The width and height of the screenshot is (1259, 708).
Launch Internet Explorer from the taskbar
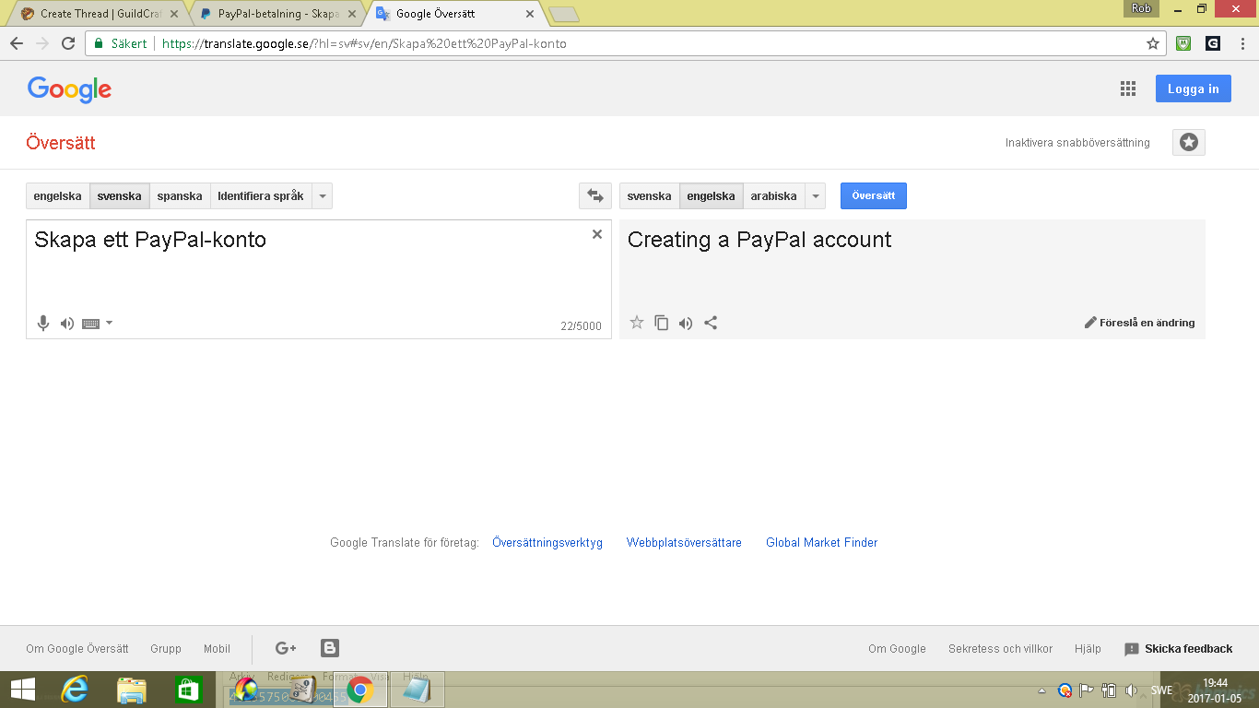[74, 690]
